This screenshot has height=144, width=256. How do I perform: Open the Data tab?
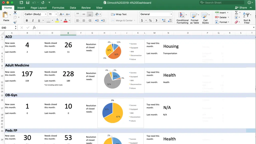[x=73, y=8]
